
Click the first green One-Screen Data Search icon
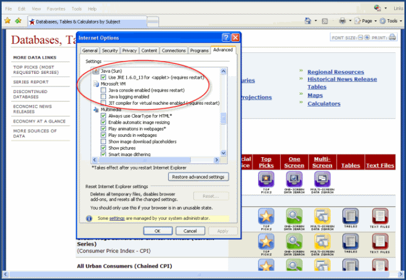click(x=294, y=216)
